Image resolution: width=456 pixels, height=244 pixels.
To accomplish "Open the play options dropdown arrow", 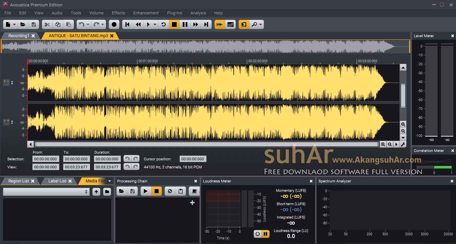I will tap(155, 24).
